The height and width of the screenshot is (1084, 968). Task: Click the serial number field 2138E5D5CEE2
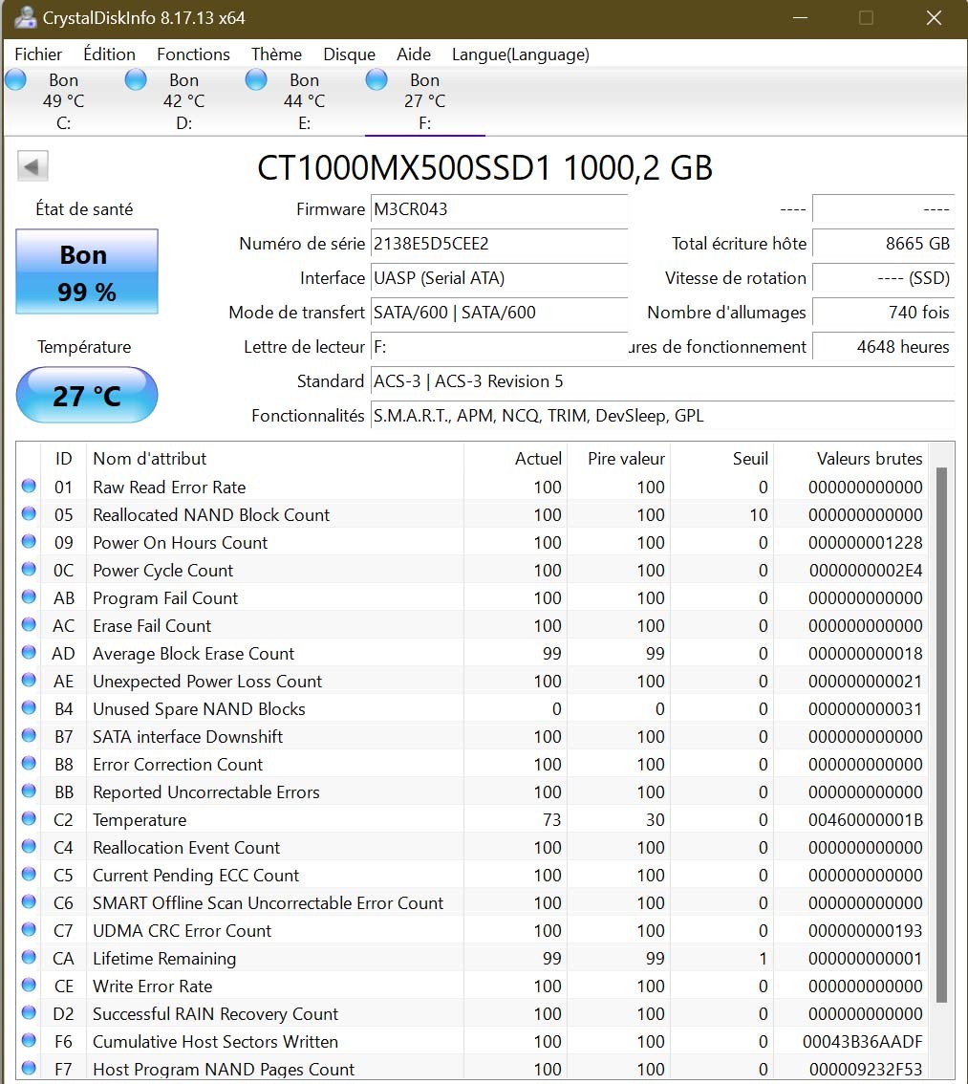499,244
